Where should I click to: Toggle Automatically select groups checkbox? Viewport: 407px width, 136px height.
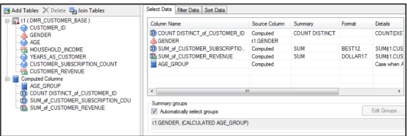[154, 112]
